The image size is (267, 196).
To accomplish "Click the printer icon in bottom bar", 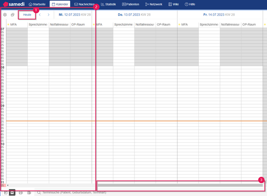I will pos(21,193).
